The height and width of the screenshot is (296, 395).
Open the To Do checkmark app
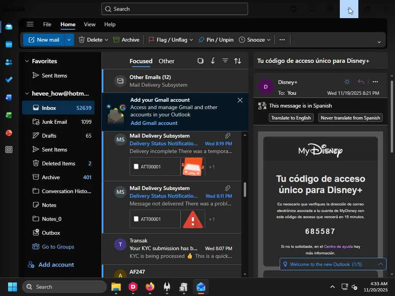pos(9,80)
